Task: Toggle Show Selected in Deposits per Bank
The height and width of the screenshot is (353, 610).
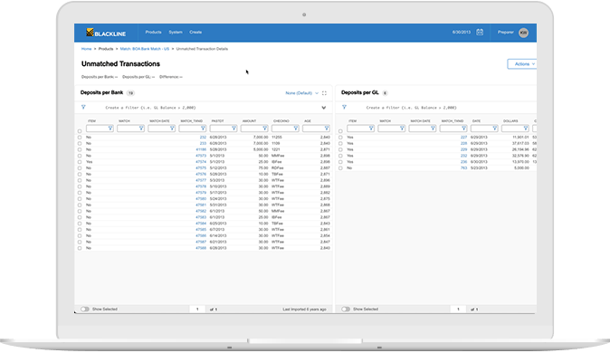Action: click(85, 309)
